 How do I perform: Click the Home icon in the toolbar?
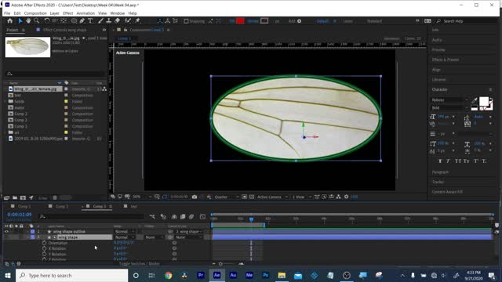coord(10,21)
